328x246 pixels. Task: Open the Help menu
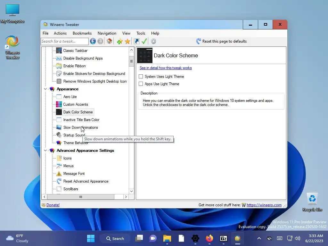(155, 33)
